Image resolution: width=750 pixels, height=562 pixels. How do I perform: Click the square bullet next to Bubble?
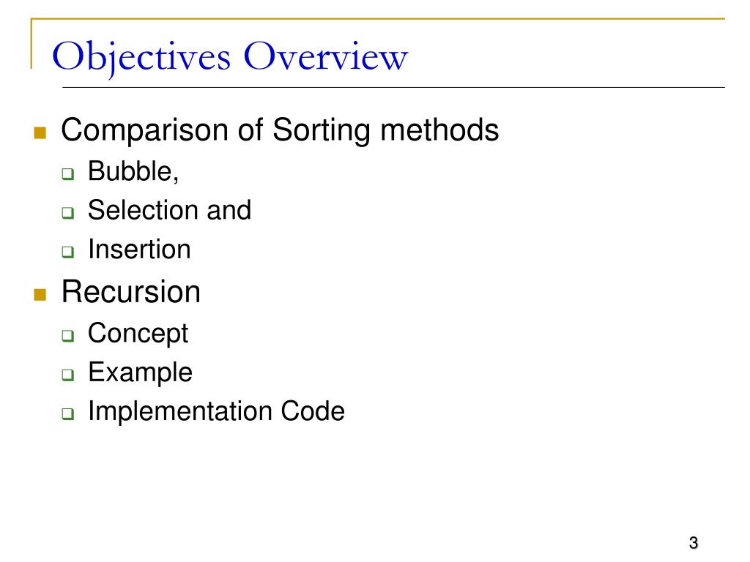[x=68, y=173]
